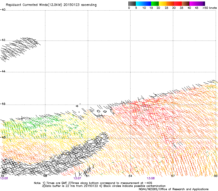Click the longitude label '54' at bottom

point(130,176)
